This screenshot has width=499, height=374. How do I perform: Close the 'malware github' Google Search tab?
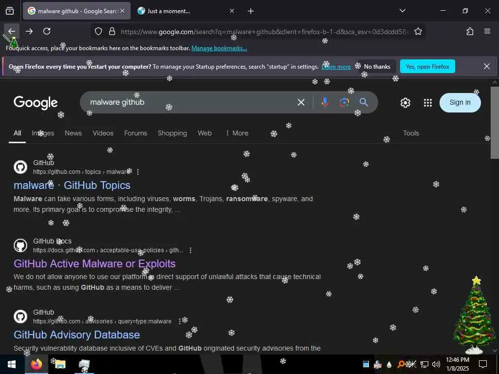point(122,11)
